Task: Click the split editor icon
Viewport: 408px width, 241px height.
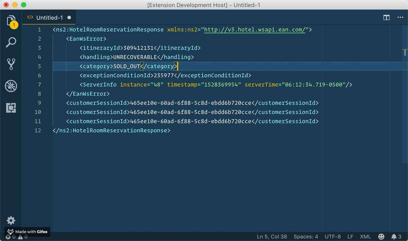Action: click(387, 18)
